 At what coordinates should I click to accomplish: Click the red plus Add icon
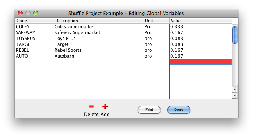click(x=105, y=106)
